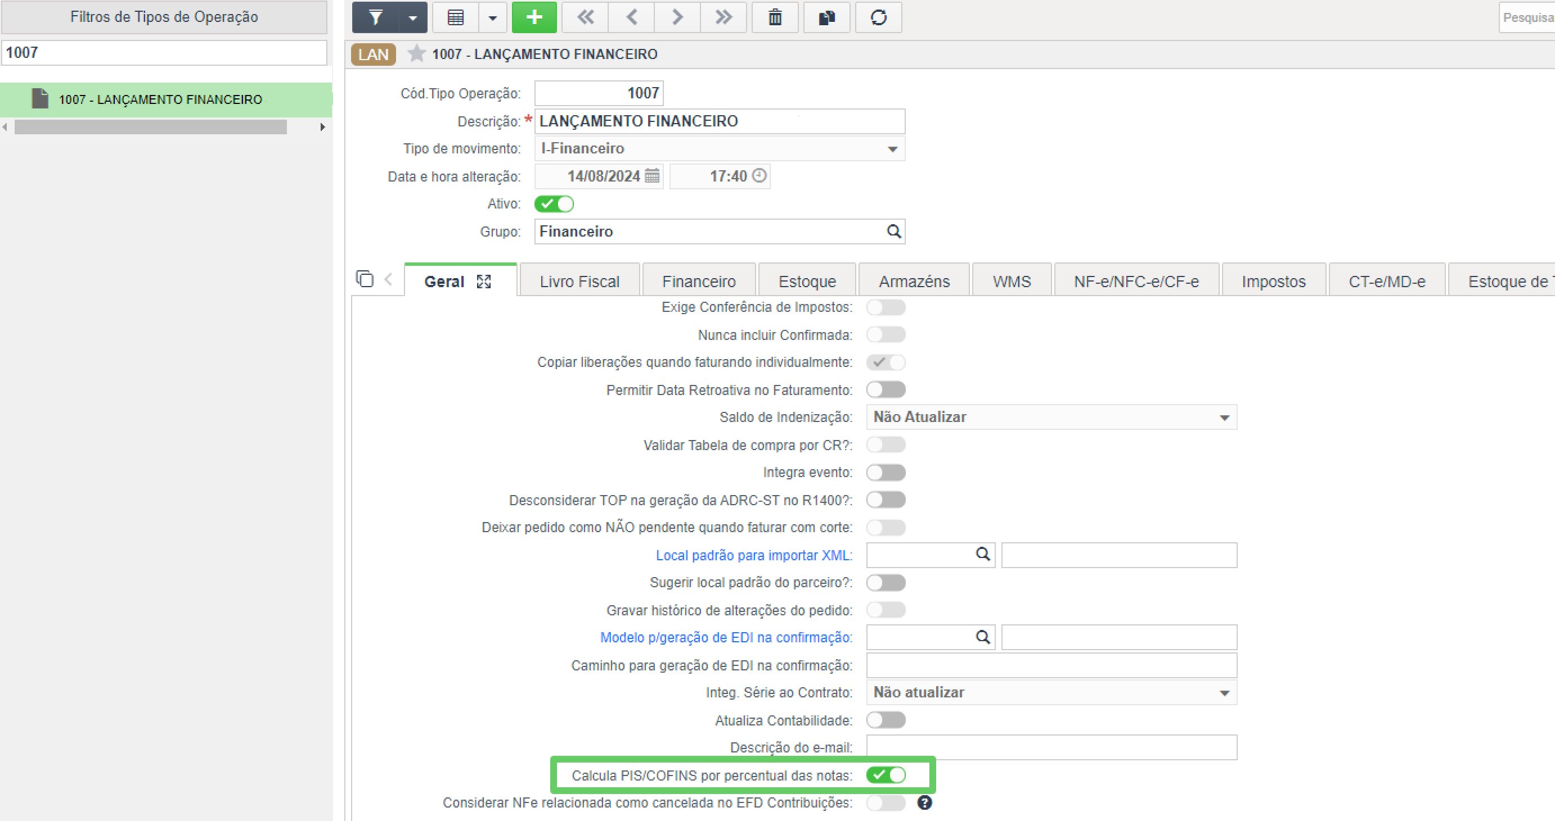Toggle Deixar pedido como NÃO pendente
Screen dimensions: 1555x821
tap(886, 528)
